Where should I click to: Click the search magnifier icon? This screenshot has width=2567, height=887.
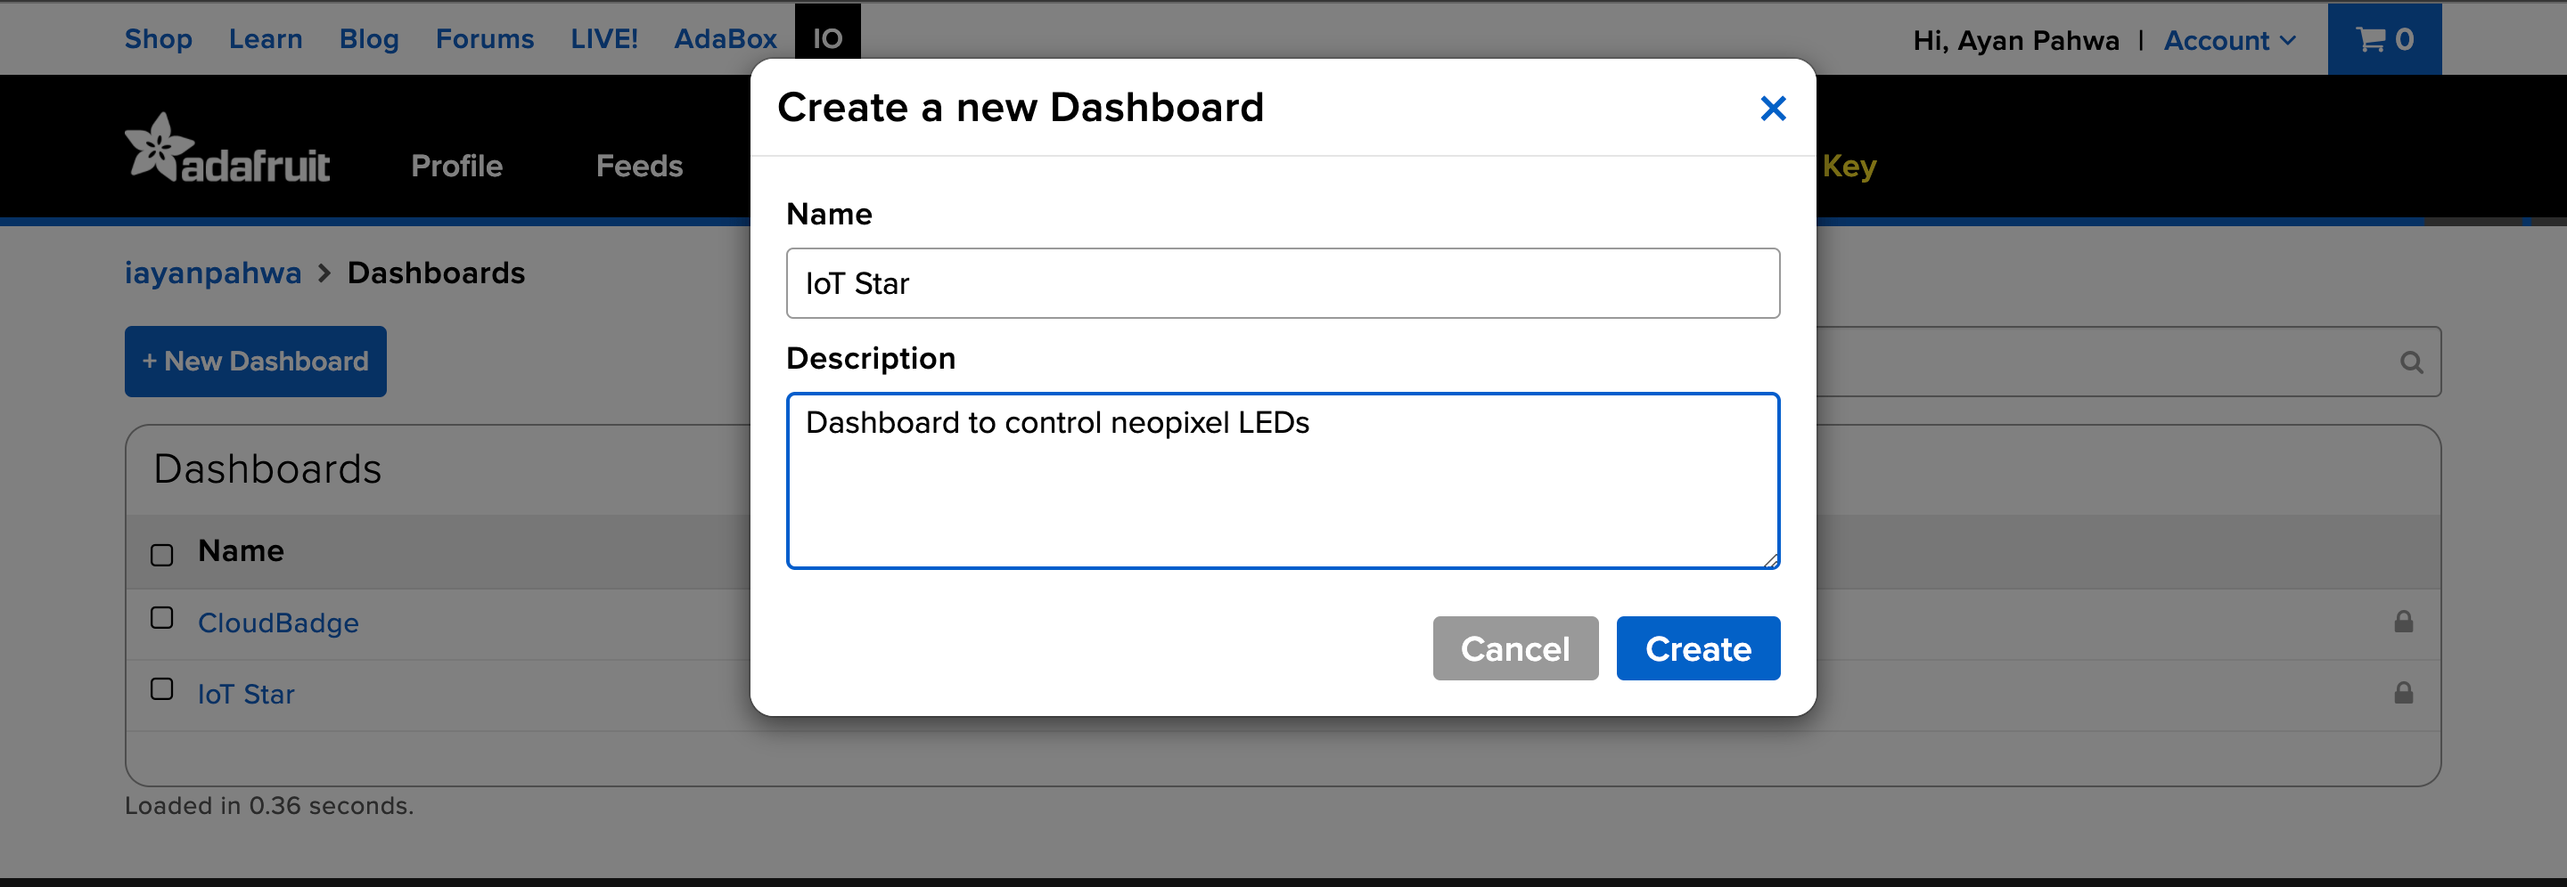coord(2410,362)
